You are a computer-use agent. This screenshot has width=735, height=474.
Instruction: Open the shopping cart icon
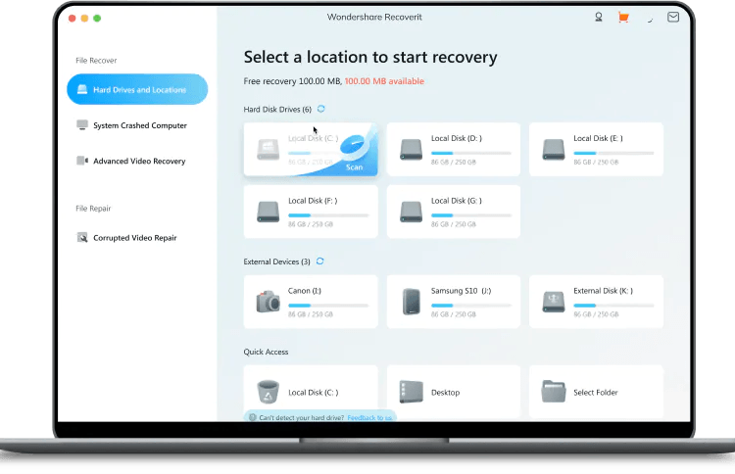[x=623, y=18]
